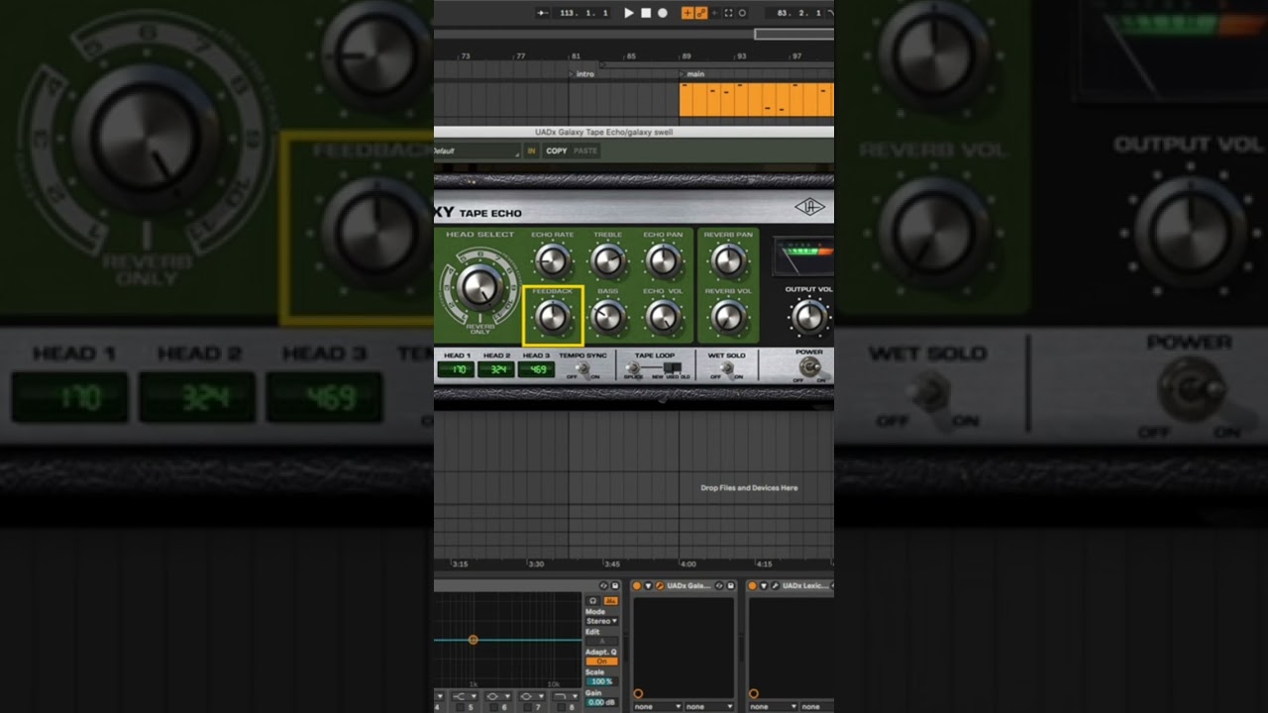Click the VU meter display
The image size is (1268, 713).
point(803,255)
